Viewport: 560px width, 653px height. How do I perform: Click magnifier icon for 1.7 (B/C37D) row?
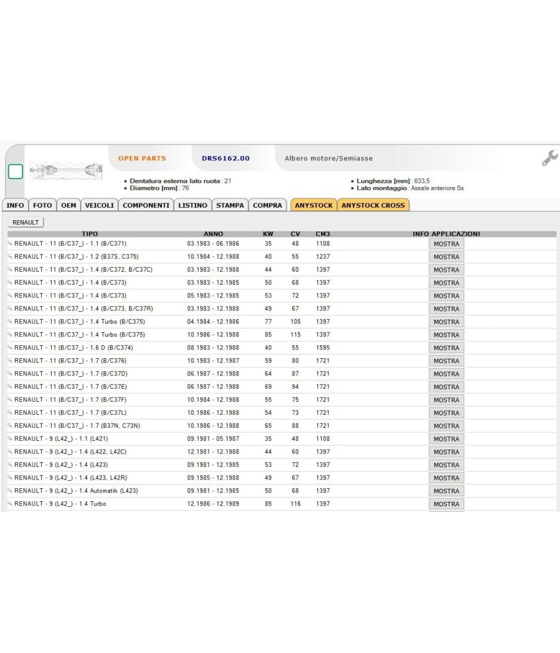(x=9, y=373)
